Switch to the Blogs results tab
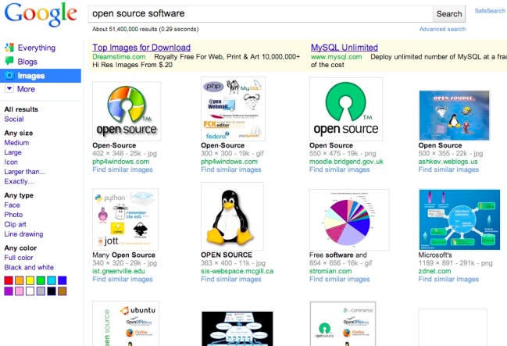The image size is (507, 346). coord(27,62)
